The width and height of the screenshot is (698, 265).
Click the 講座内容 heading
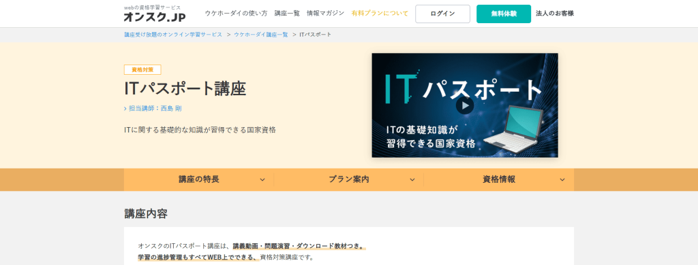click(x=146, y=213)
